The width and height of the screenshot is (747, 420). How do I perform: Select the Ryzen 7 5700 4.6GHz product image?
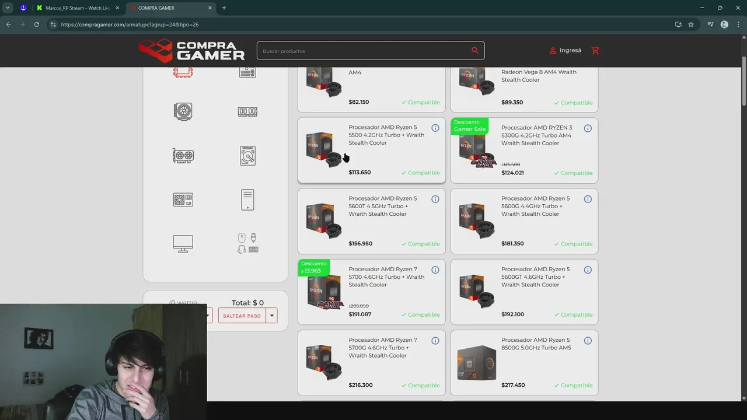pos(325,292)
